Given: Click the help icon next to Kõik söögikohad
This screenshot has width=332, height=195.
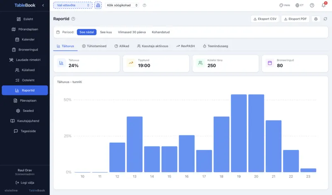Looking at the screenshot, I should [144, 5].
